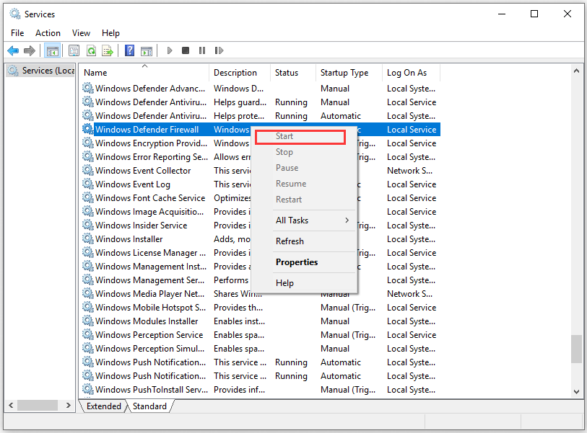Click the Refresh toolbar icon

[x=91, y=50]
